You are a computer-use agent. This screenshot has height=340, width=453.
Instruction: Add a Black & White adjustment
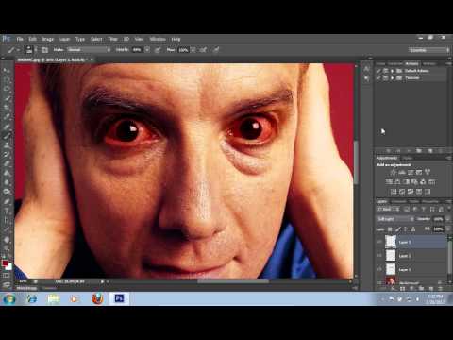tap(406, 181)
